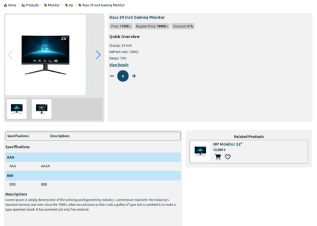
Task: Go to the Monitor category breadcrumb
Action: click(52, 5)
